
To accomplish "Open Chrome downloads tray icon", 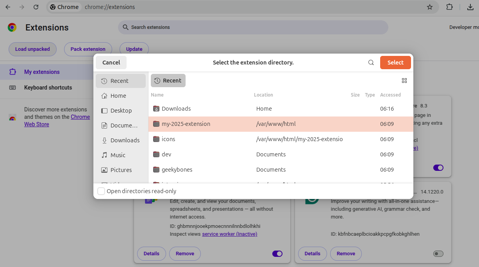I will [x=470, y=7].
